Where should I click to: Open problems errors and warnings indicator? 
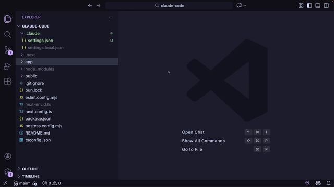[x=51, y=183]
